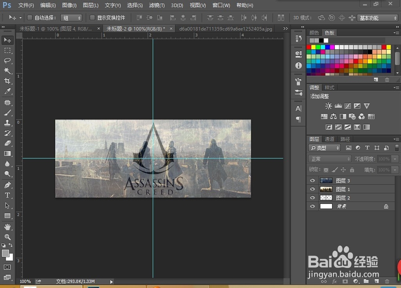Open the 组 auto-select dropdown
Image resolution: width=401 pixels, height=288 pixels.
[71, 18]
